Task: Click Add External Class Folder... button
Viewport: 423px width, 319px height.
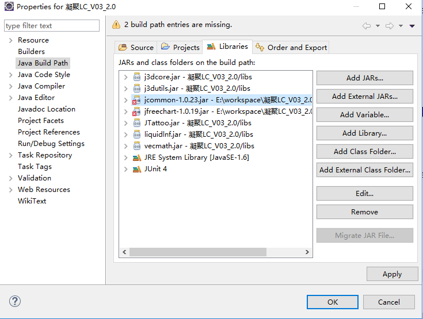Action: click(364, 170)
